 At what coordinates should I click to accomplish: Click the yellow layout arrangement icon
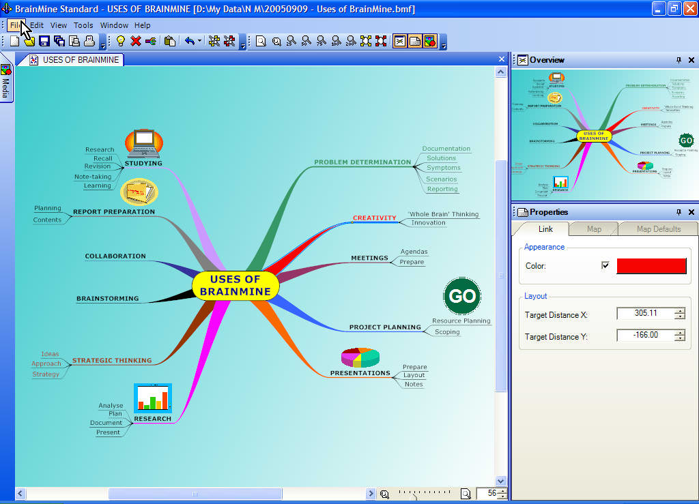[x=214, y=42]
